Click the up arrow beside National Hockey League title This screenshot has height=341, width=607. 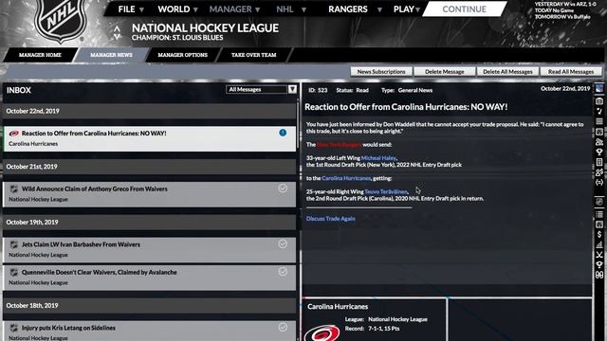[117, 28]
